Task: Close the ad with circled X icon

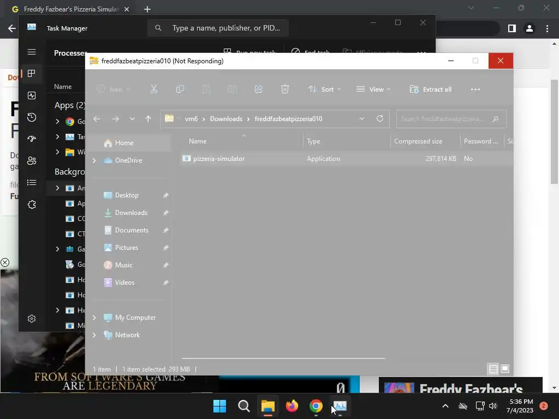Action: pos(5,262)
